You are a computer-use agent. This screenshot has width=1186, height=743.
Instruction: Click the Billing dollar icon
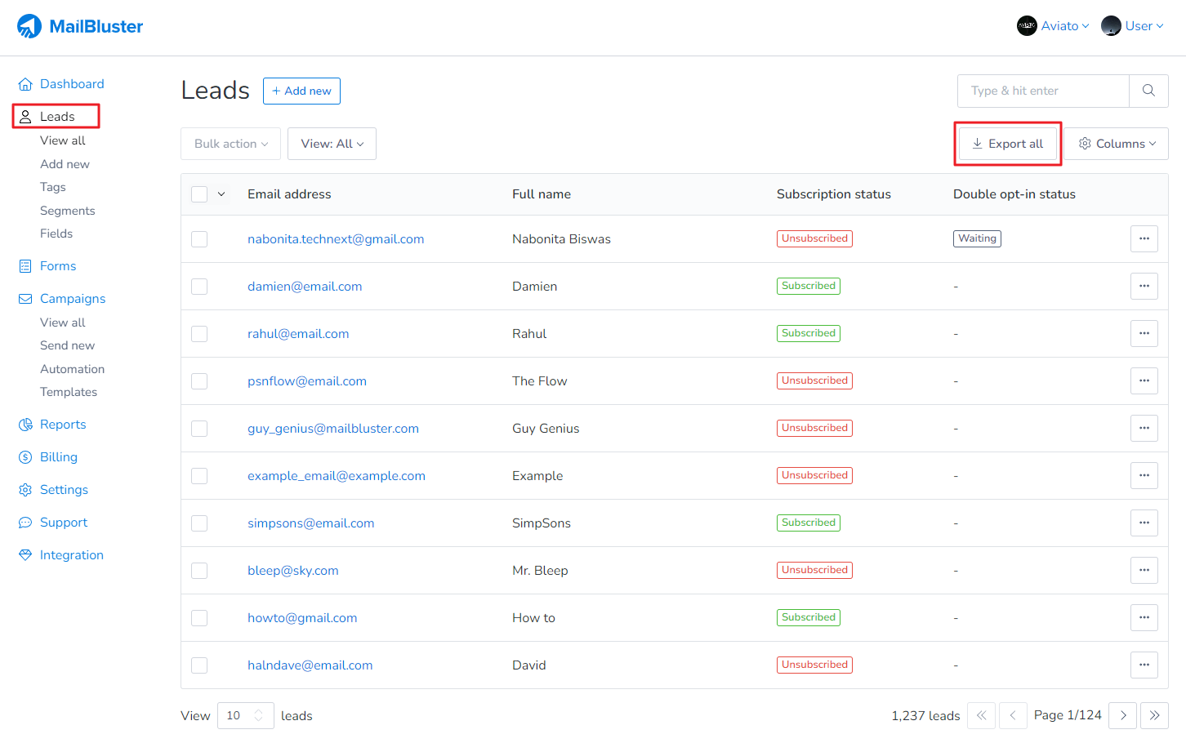tap(25, 457)
